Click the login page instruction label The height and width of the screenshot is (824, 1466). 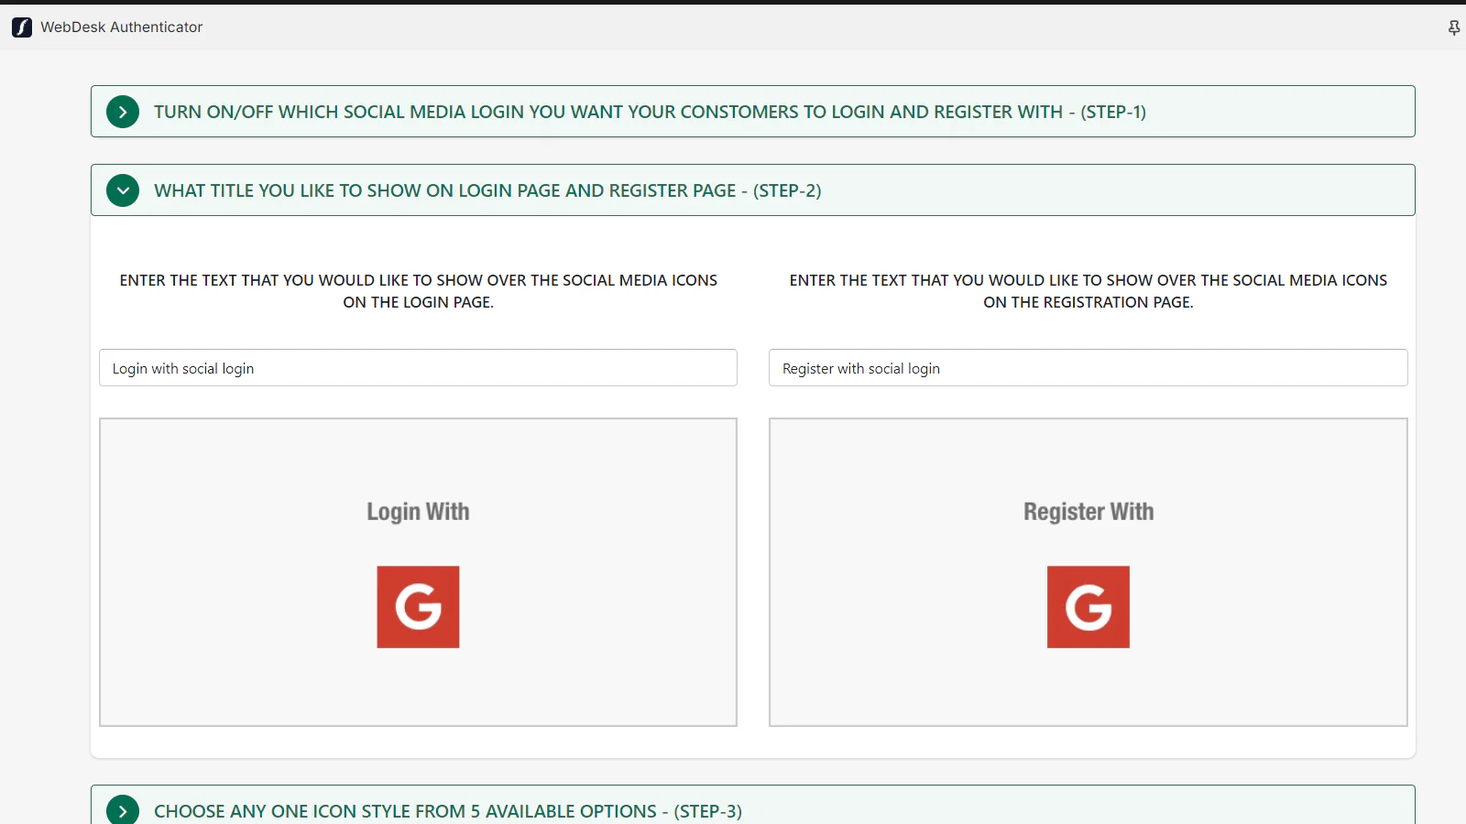(x=418, y=291)
